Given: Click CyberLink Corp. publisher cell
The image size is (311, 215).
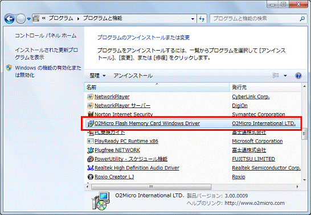Looking at the screenshot, I should [x=251, y=97].
